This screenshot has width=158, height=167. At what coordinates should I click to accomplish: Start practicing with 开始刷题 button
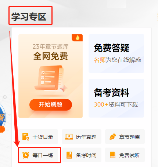click(x=51, y=105)
